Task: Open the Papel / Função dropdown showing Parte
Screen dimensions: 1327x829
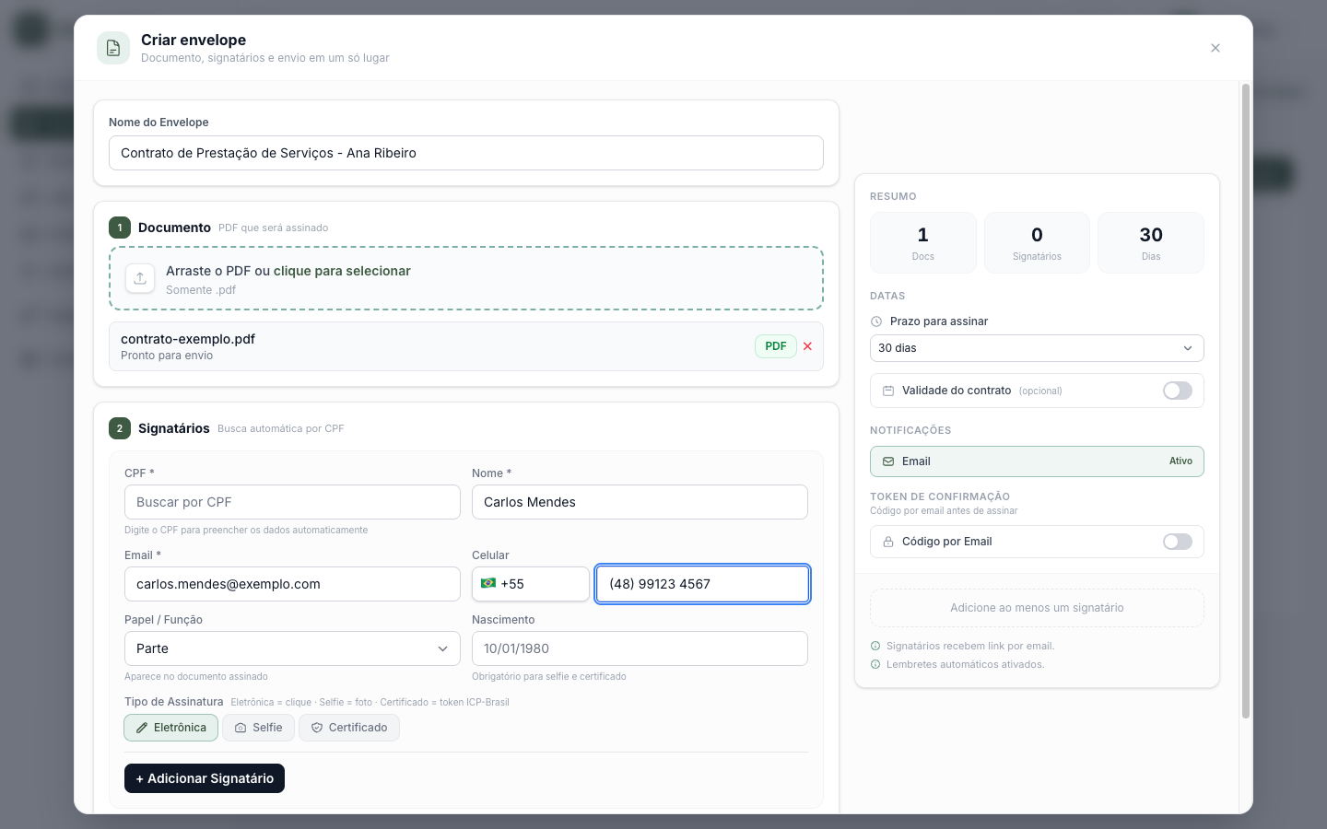Action: [292, 648]
